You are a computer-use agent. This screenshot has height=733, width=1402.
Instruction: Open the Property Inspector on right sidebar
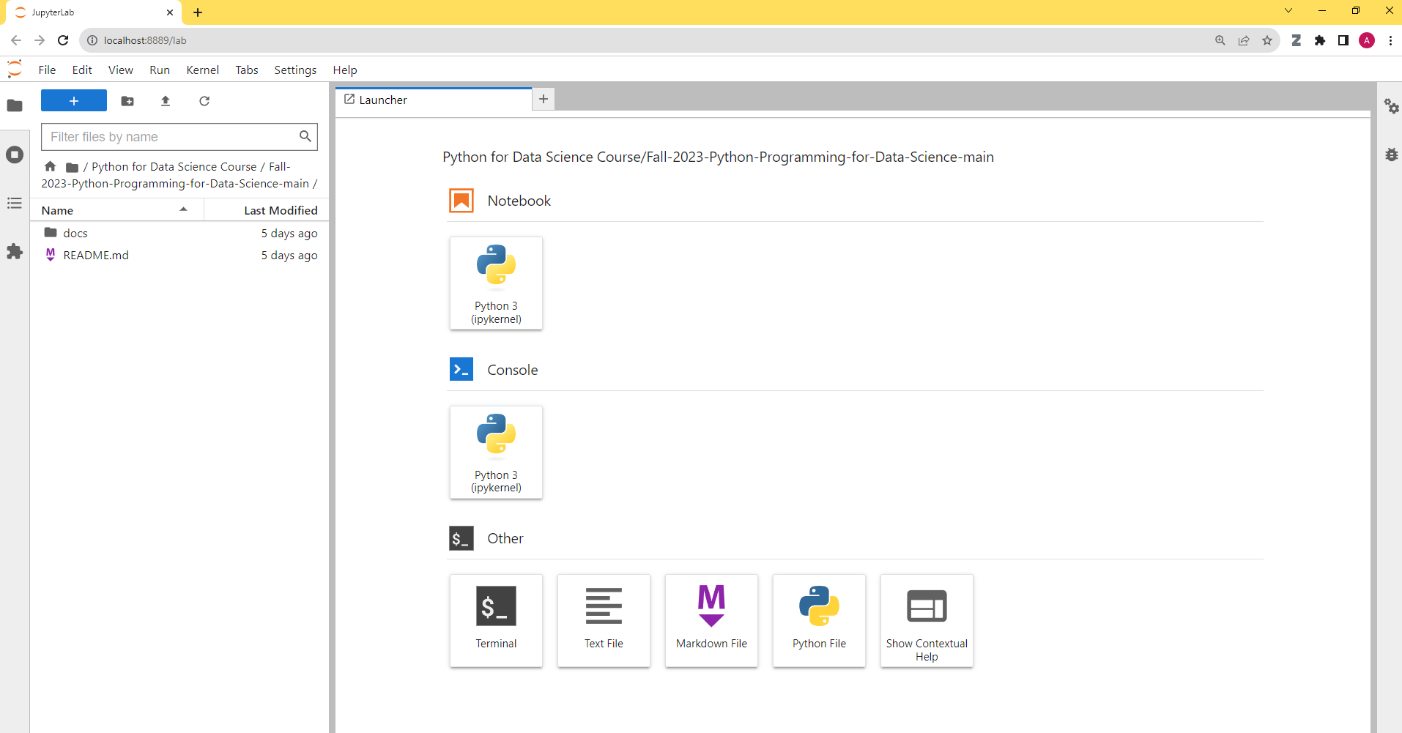[1391, 106]
